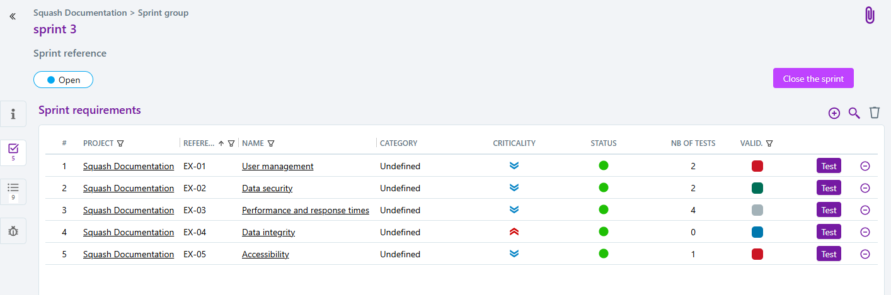Open the sprint requirements checkbox sidebar icon

tap(13, 152)
